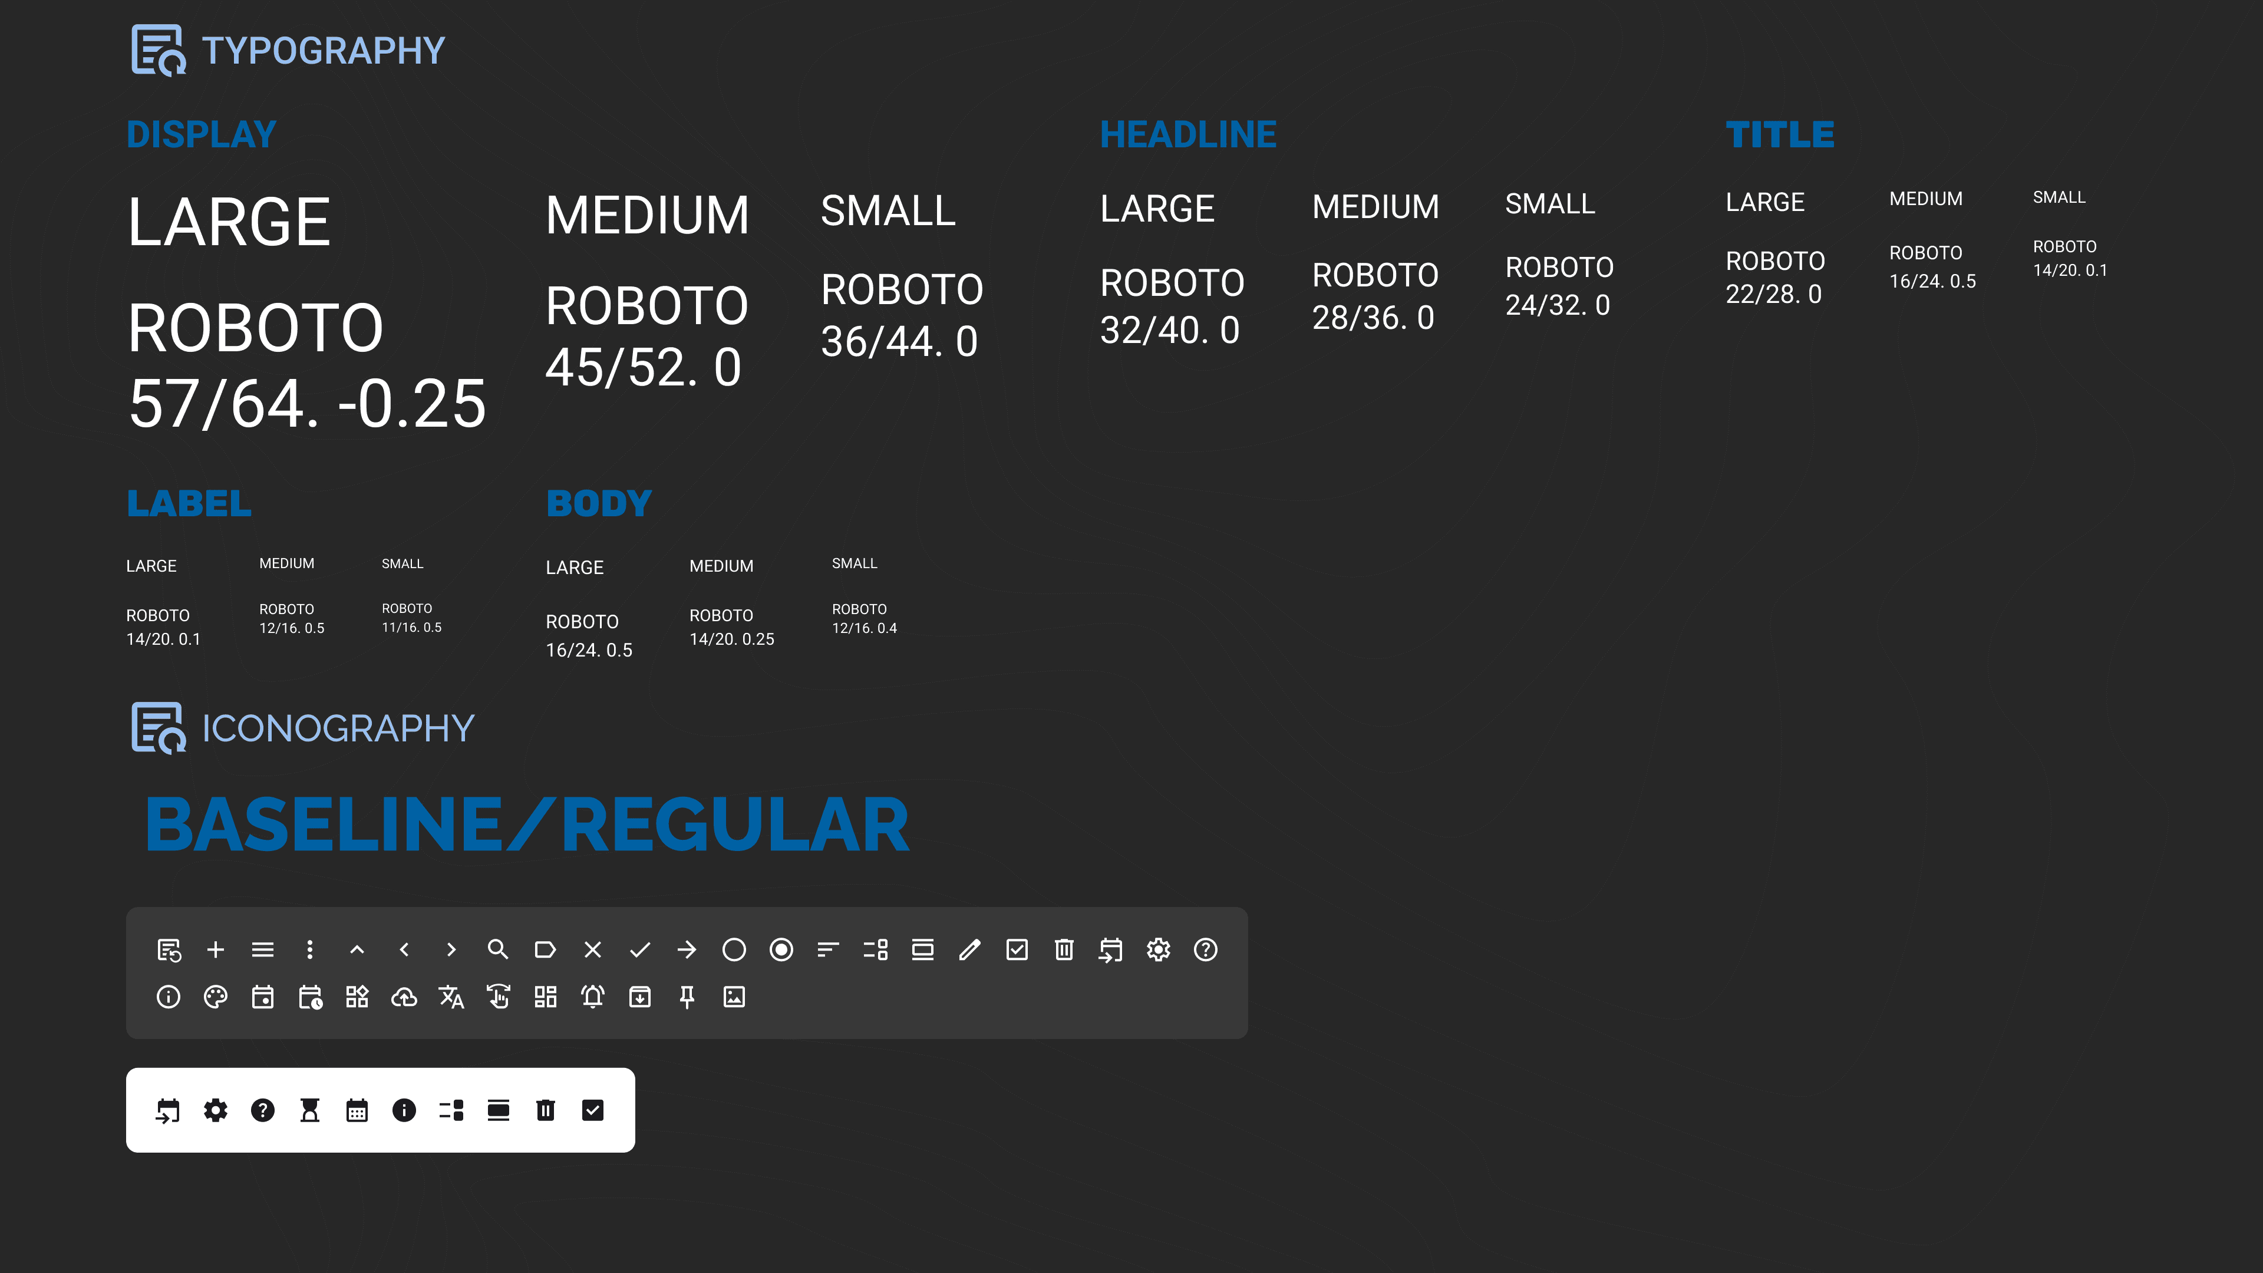Click the filled trash bin in white panel
Image resolution: width=2263 pixels, height=1273 pixels.
(546, 1110)
